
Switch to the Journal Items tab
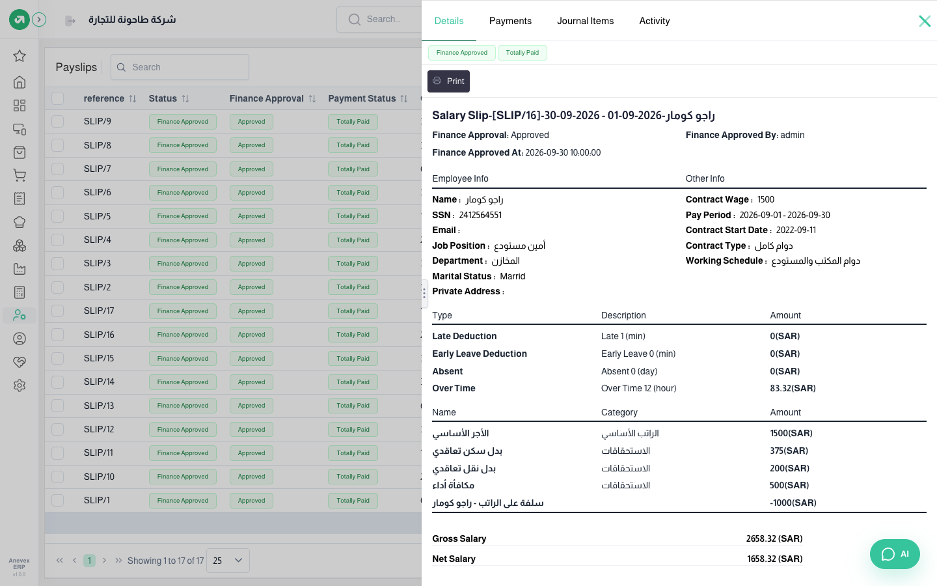[585, 21]
